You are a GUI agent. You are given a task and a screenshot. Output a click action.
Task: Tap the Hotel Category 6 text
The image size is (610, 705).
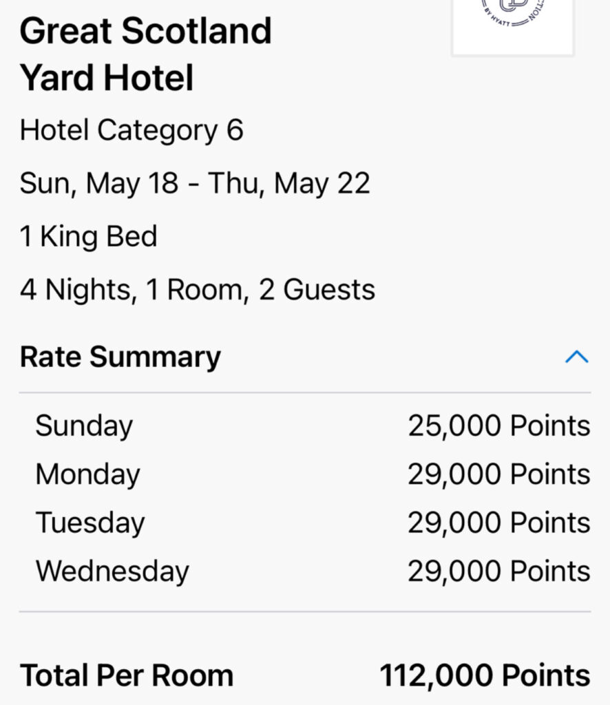[x=132, y=130]
